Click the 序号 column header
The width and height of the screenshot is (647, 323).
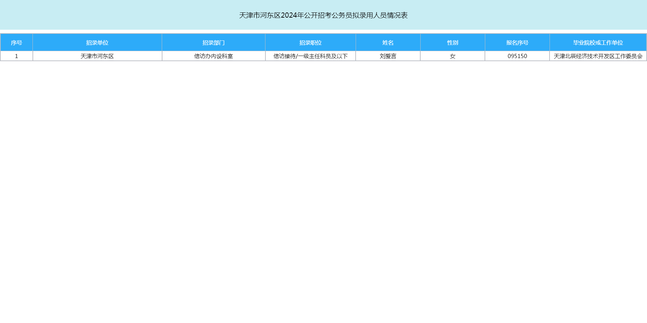[17, 42]
